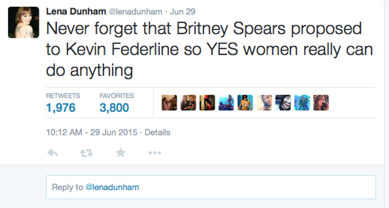
Task: Click the last favoriter avatar thumbnail
Action: pyautogui.click(x=321, y=103)
